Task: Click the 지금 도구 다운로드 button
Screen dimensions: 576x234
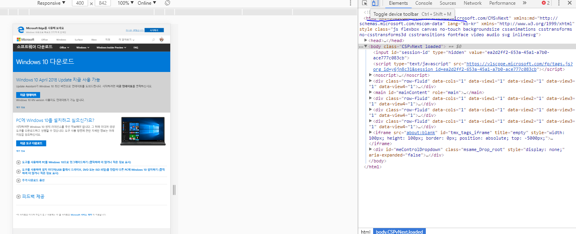Action: (x=31, y=144)
